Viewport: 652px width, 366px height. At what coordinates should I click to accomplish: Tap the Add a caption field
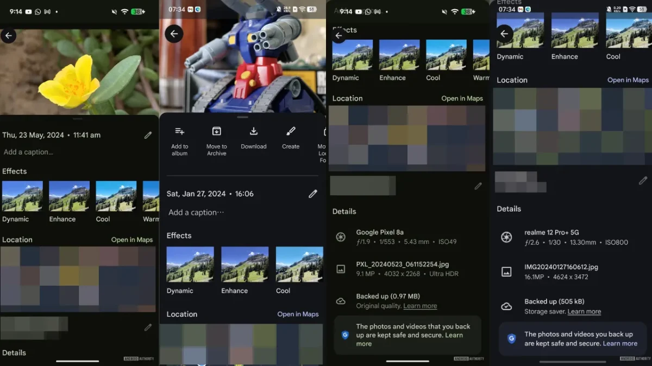[28, 152]
